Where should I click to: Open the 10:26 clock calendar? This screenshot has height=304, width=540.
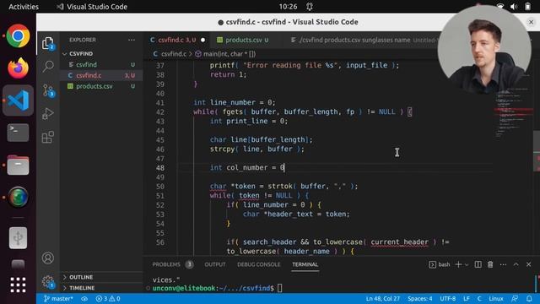pos(288,7)
